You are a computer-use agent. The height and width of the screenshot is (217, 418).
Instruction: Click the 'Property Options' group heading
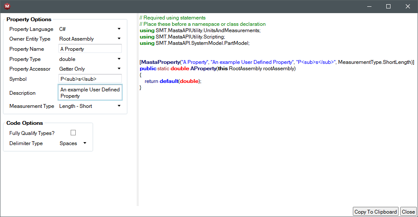29,19
